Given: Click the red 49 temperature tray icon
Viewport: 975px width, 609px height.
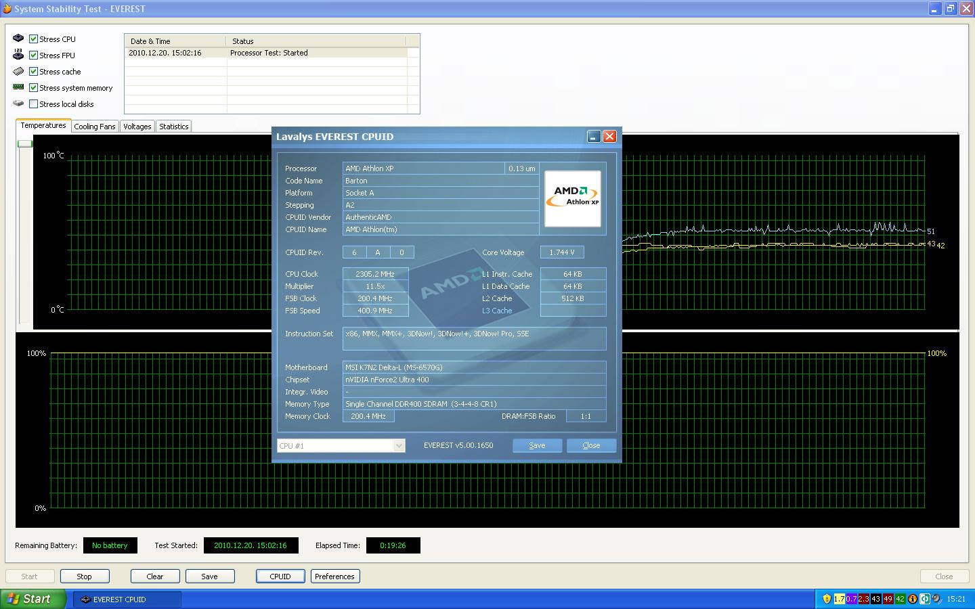Looking at the screenshot, I should pos(888,599).
